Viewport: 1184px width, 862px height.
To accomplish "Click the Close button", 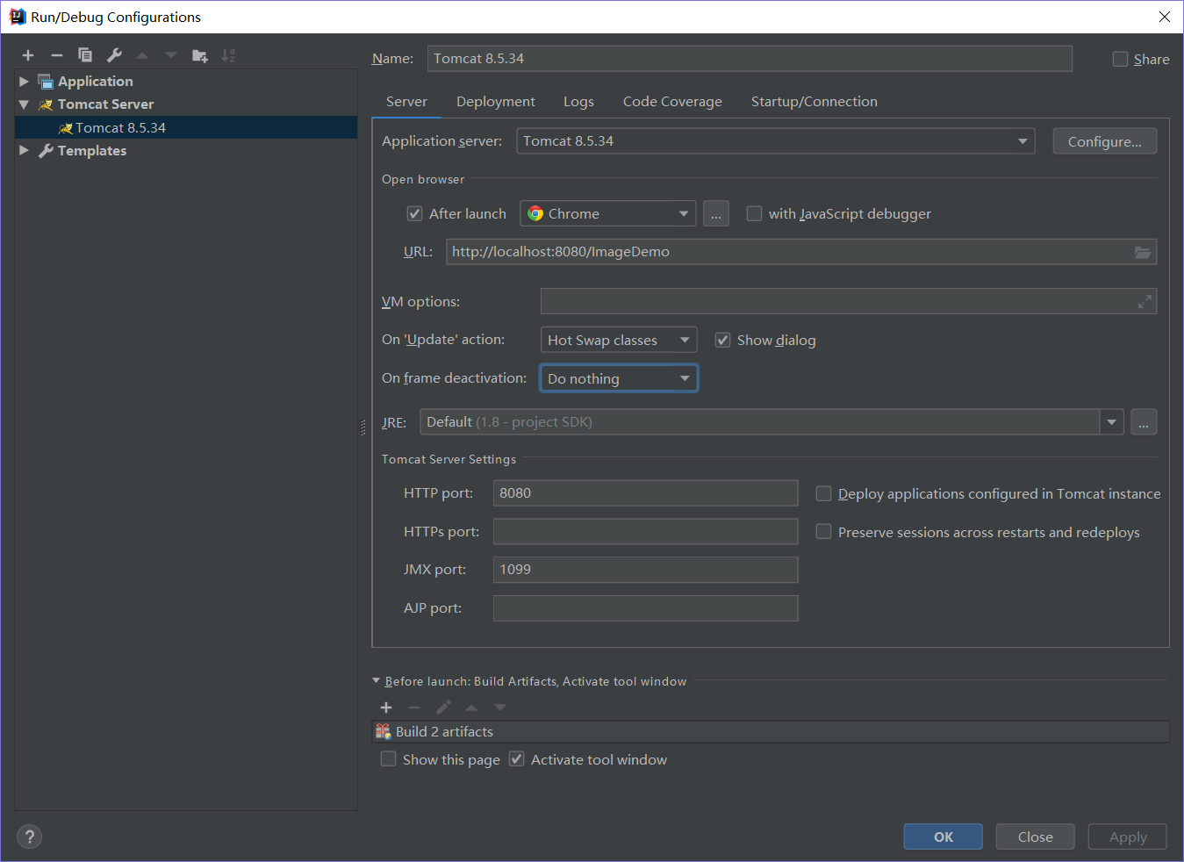I will coord(1036,837).
